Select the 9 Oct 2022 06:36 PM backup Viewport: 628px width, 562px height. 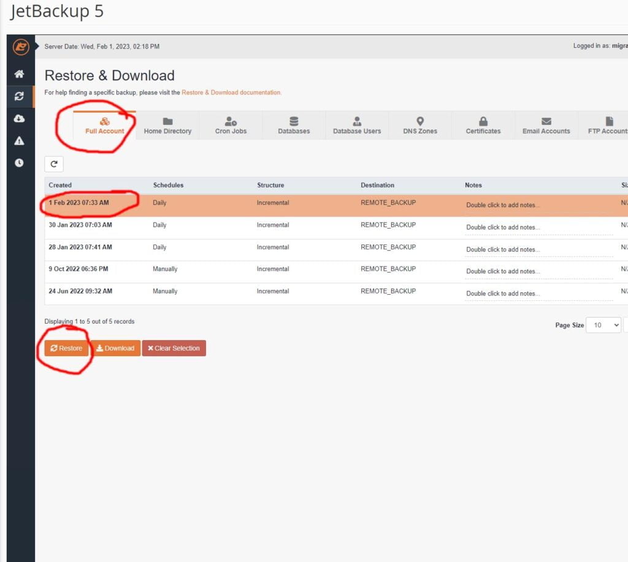[336, 272]
